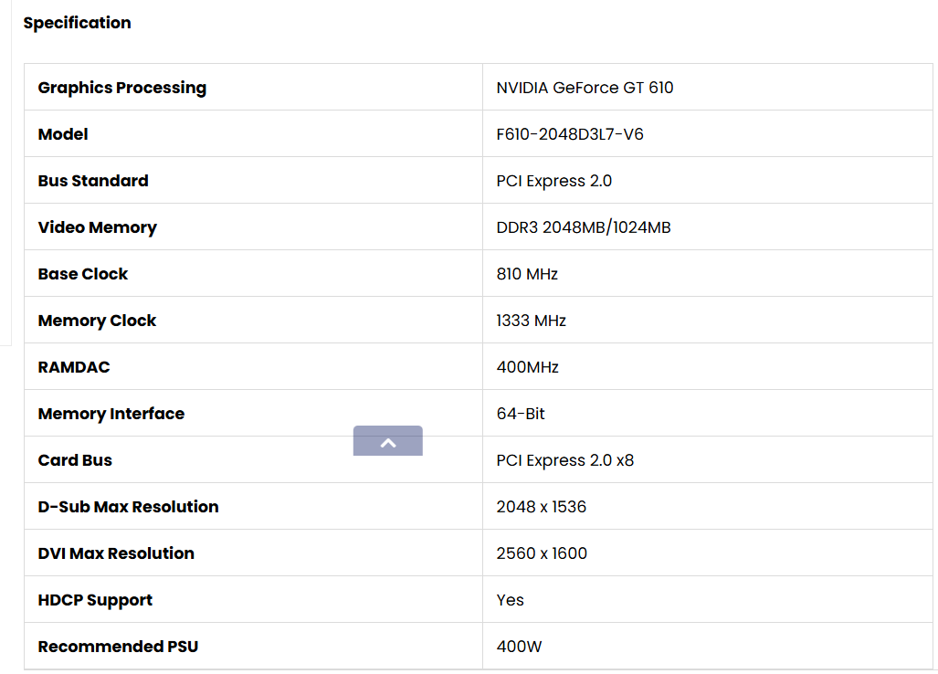The height and width of the screenshot is (674, 938).
Task: Click the Graphics Processing label
Action: click(x=122, y=88)
